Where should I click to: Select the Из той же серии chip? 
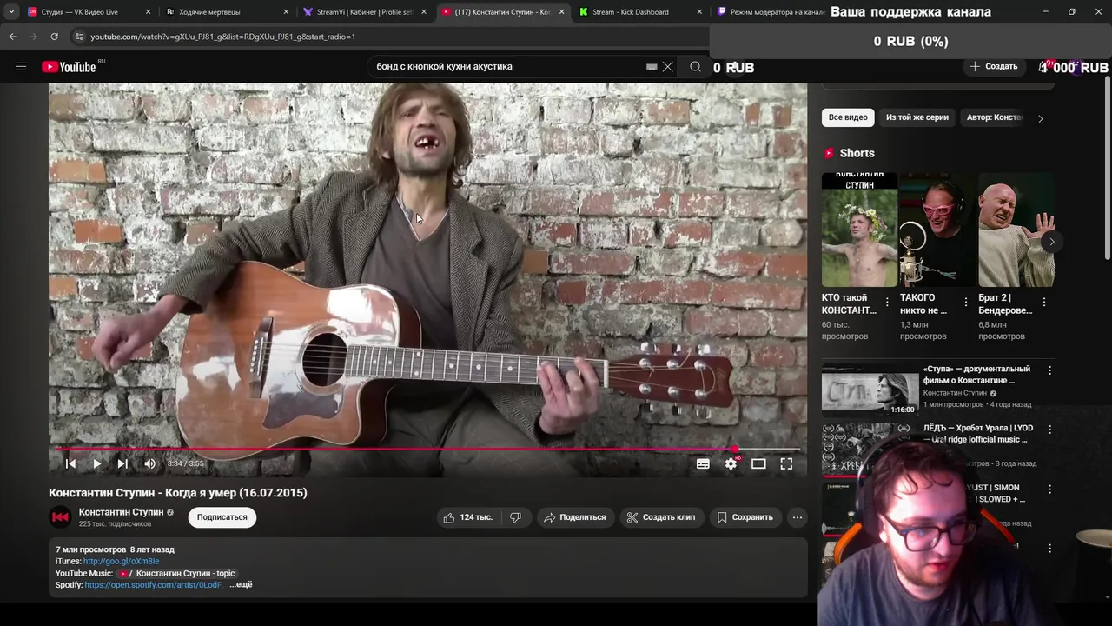[917, 117]
